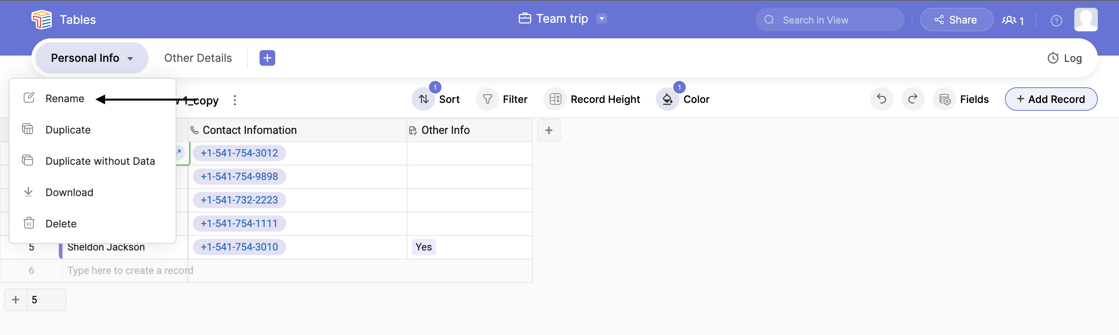Expand the Team trip dropdown arrow
The width and height of the screenshot is (1119, 335).
[x=601, y=19]
